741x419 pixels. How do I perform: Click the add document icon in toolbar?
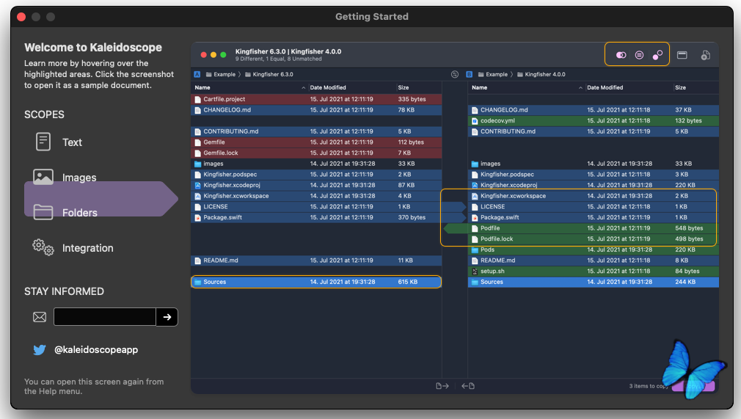pyautogui.click(x=705, y=55)
